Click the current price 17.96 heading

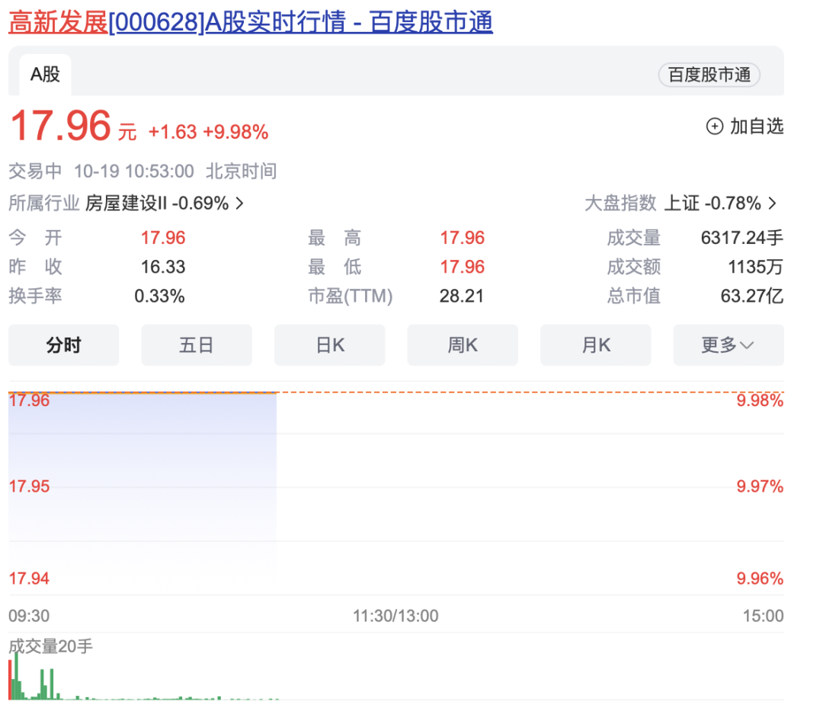coord(60,126)
